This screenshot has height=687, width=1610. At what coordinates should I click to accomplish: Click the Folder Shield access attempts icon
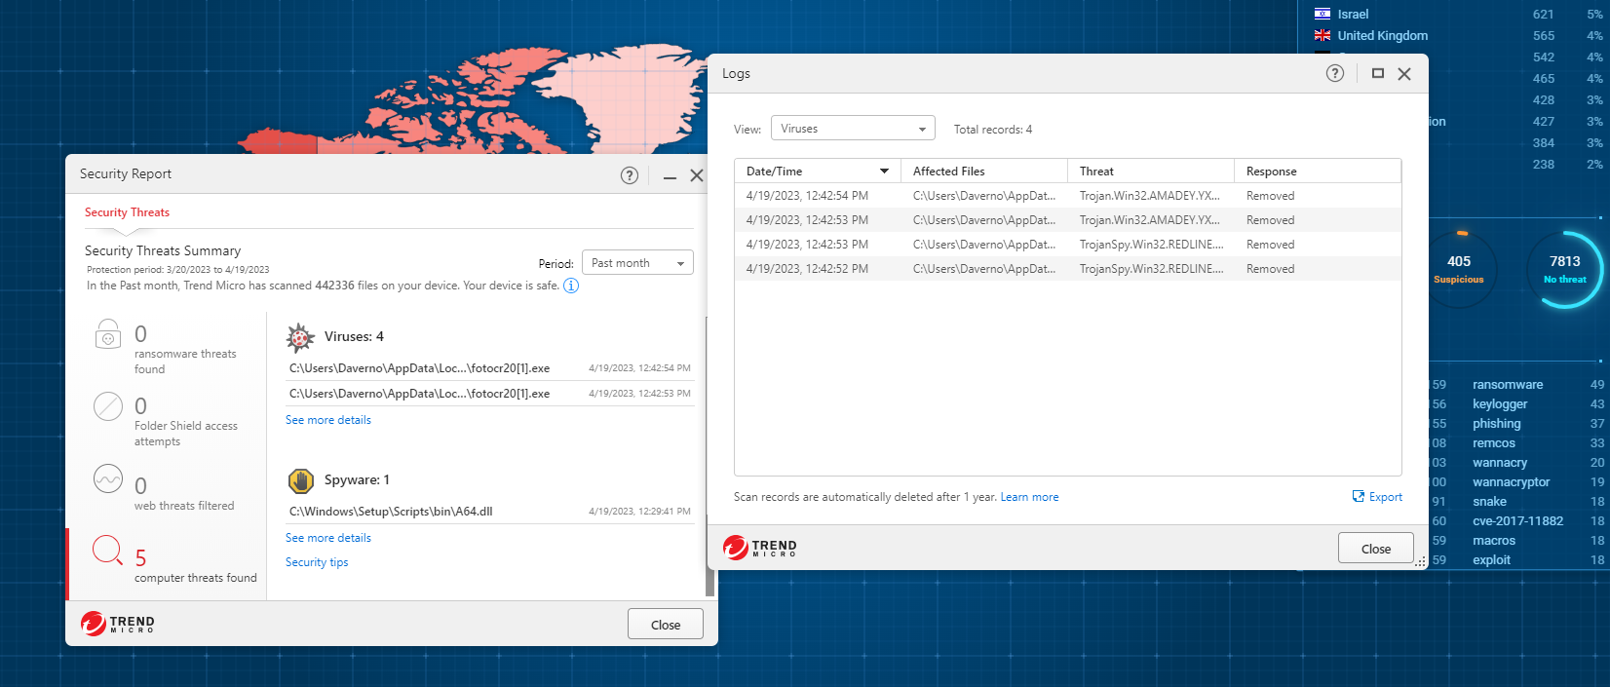[108, 406]
